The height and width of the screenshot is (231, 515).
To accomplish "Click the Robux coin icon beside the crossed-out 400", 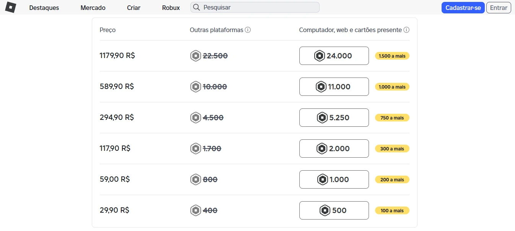I will (195, 210).
